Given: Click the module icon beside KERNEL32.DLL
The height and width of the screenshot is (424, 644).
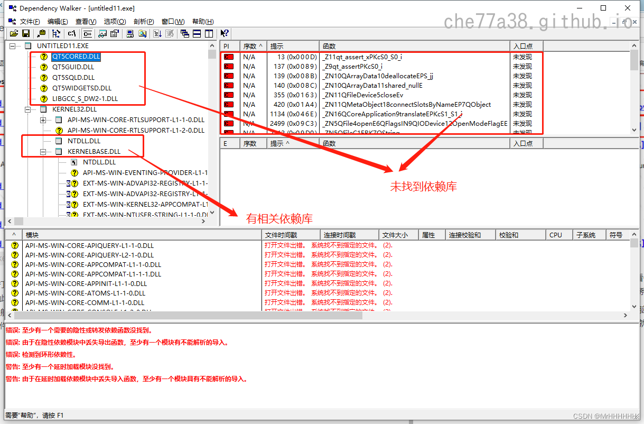Looking at the screenshot, I should click(43, 109).
